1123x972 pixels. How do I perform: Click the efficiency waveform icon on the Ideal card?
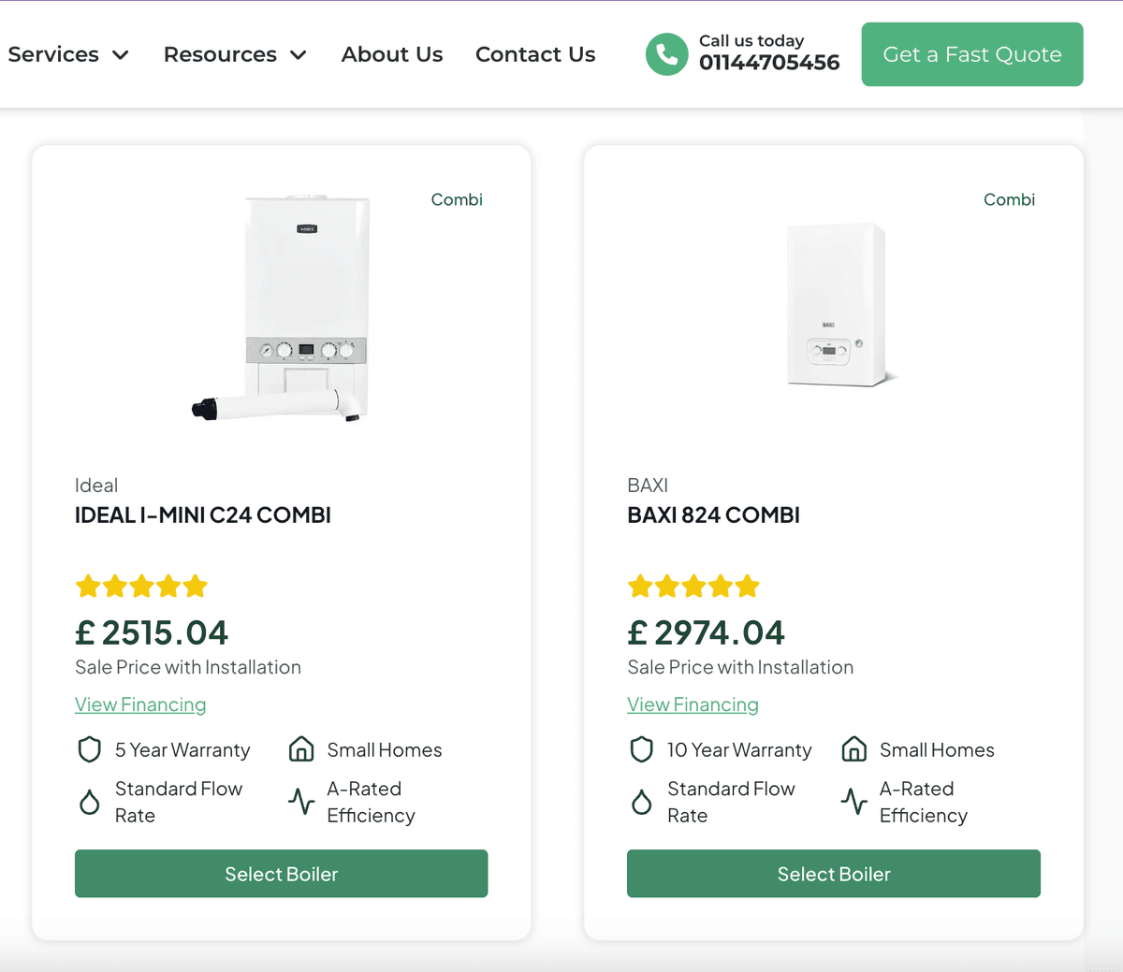tap(301, 802)
